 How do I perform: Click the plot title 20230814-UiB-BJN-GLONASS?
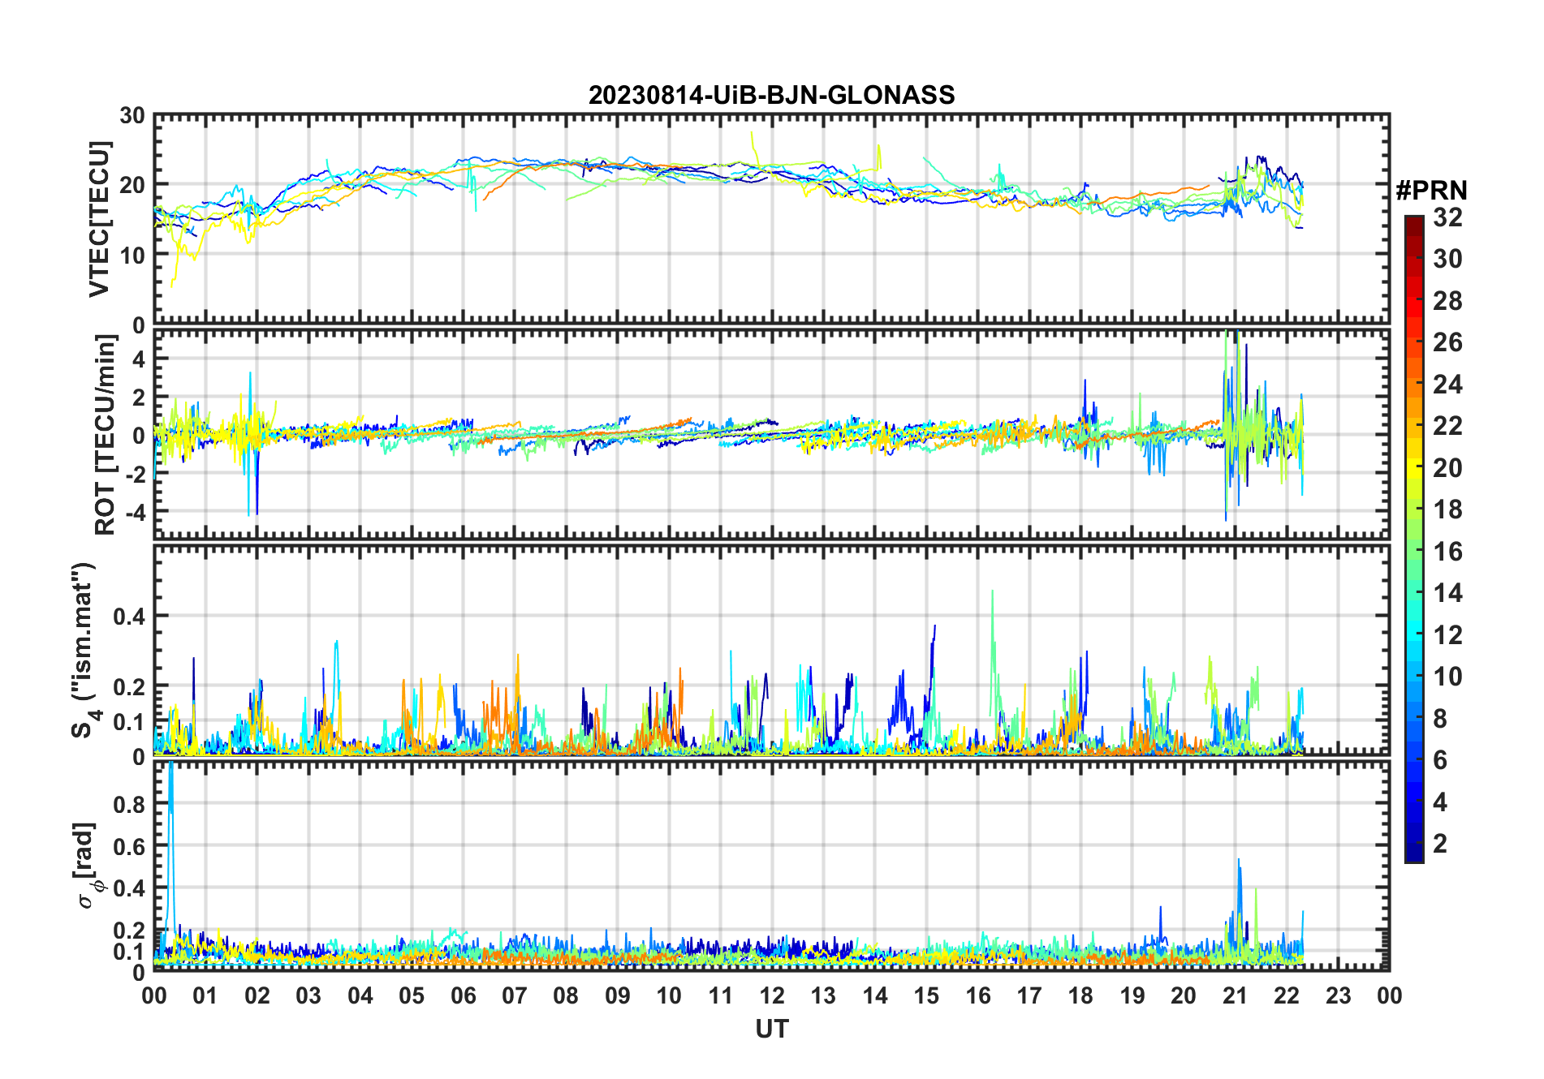click(771, 96)
